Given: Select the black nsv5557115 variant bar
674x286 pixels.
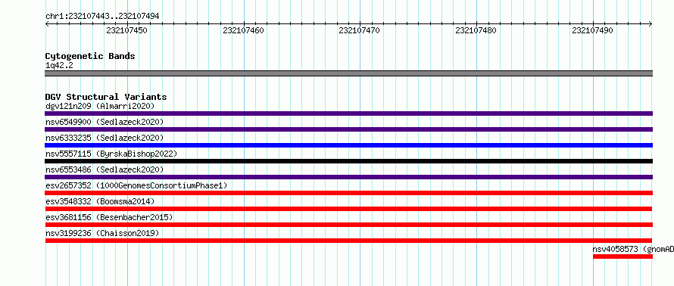Looking at the screenshot, I should (x=348, y=161).
